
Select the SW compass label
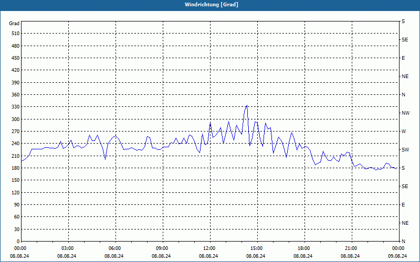(x=405, y=150)
